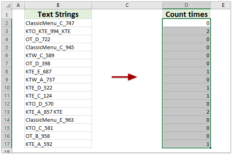Image resolution: width=232 pixels, height=154 pixels.
Task: Select row 8 header
Action: point(6,71)
